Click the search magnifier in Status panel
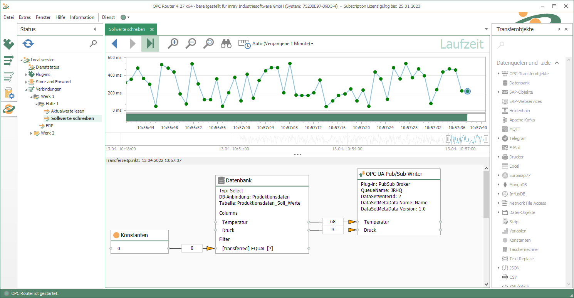Image resolution: width=574 pixels, height=298 pixels. point(93,44)
